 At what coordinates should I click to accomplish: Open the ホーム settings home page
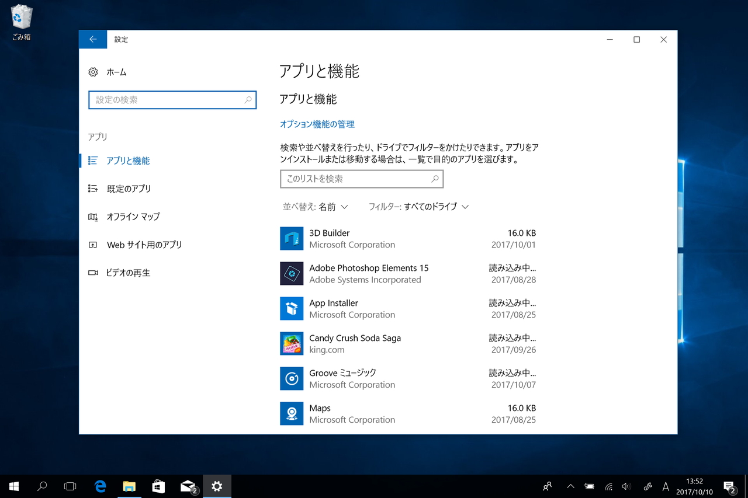coord(107,72)
